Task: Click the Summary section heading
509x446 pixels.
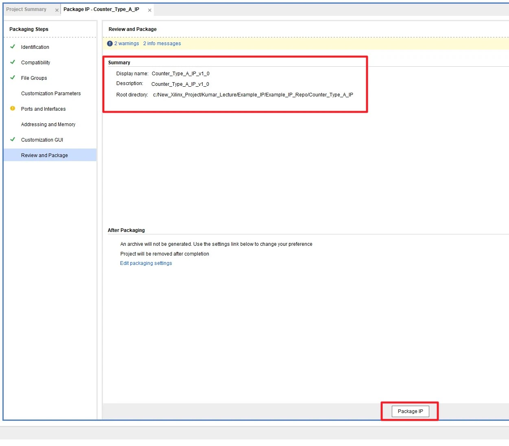Action: point(119,63)
